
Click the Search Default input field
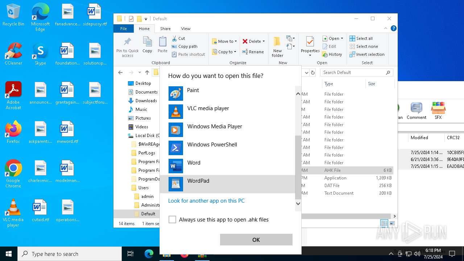(x=357, y=72)
